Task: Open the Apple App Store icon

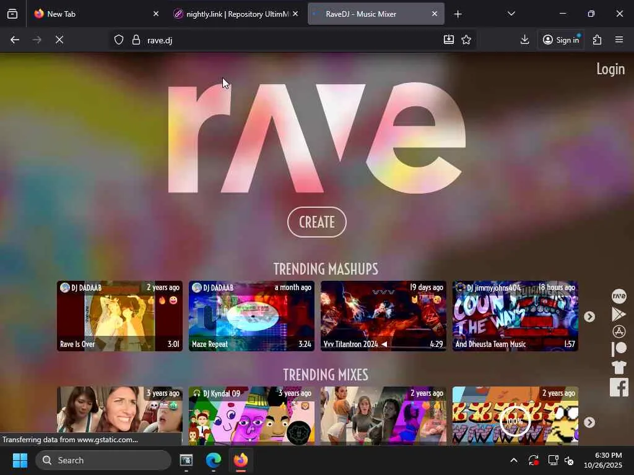Action: [619, 332]
